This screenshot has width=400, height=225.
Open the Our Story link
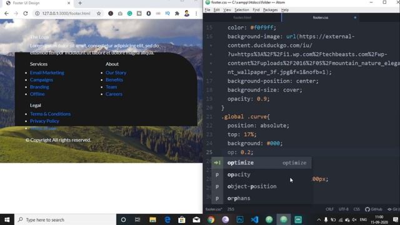[116, 72]
